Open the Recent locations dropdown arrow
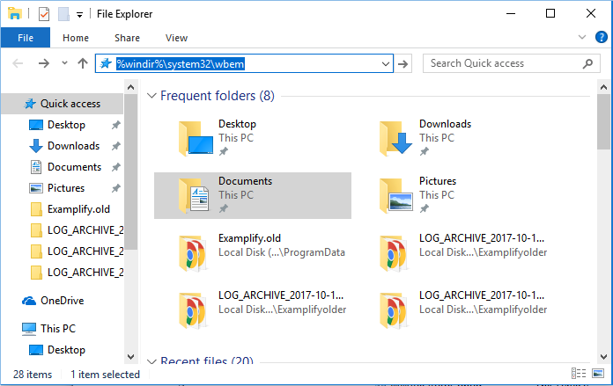The image size is (613, 386). tap(64, 63)
